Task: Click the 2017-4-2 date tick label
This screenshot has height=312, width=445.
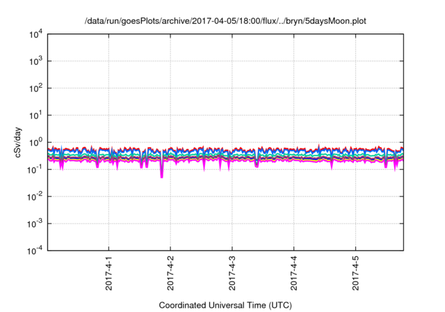Action: point(171,275)
